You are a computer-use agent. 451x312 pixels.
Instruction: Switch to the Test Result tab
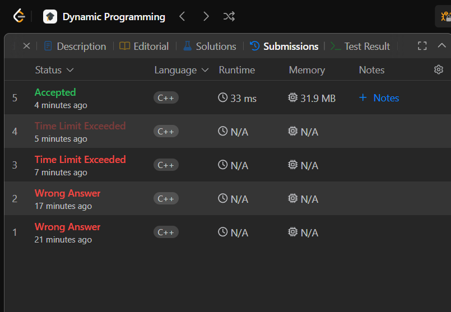pos(360,46)
